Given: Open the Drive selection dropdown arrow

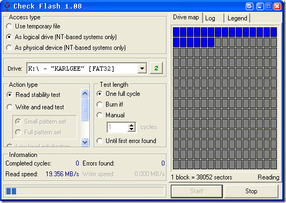Looking at the screenshot, I should (142, 69).
